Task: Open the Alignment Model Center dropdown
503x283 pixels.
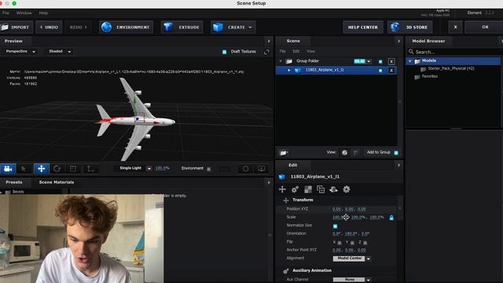Action: (352, 259)
